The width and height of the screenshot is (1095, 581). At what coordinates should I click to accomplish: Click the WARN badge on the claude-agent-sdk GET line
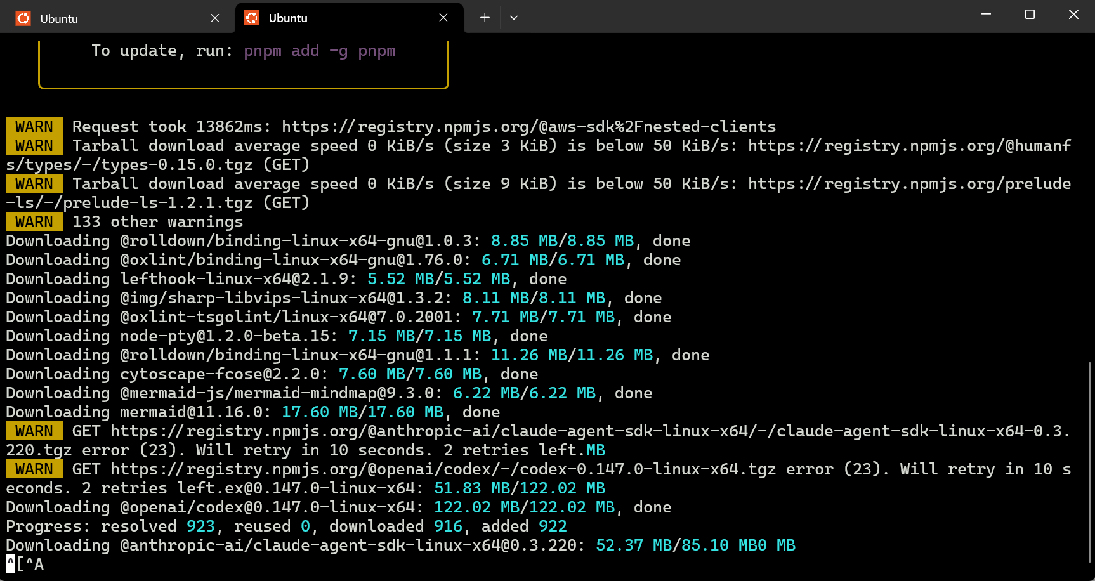tap(34, 431)
